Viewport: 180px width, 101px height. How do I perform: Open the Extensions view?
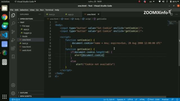(x=13, y=48)
